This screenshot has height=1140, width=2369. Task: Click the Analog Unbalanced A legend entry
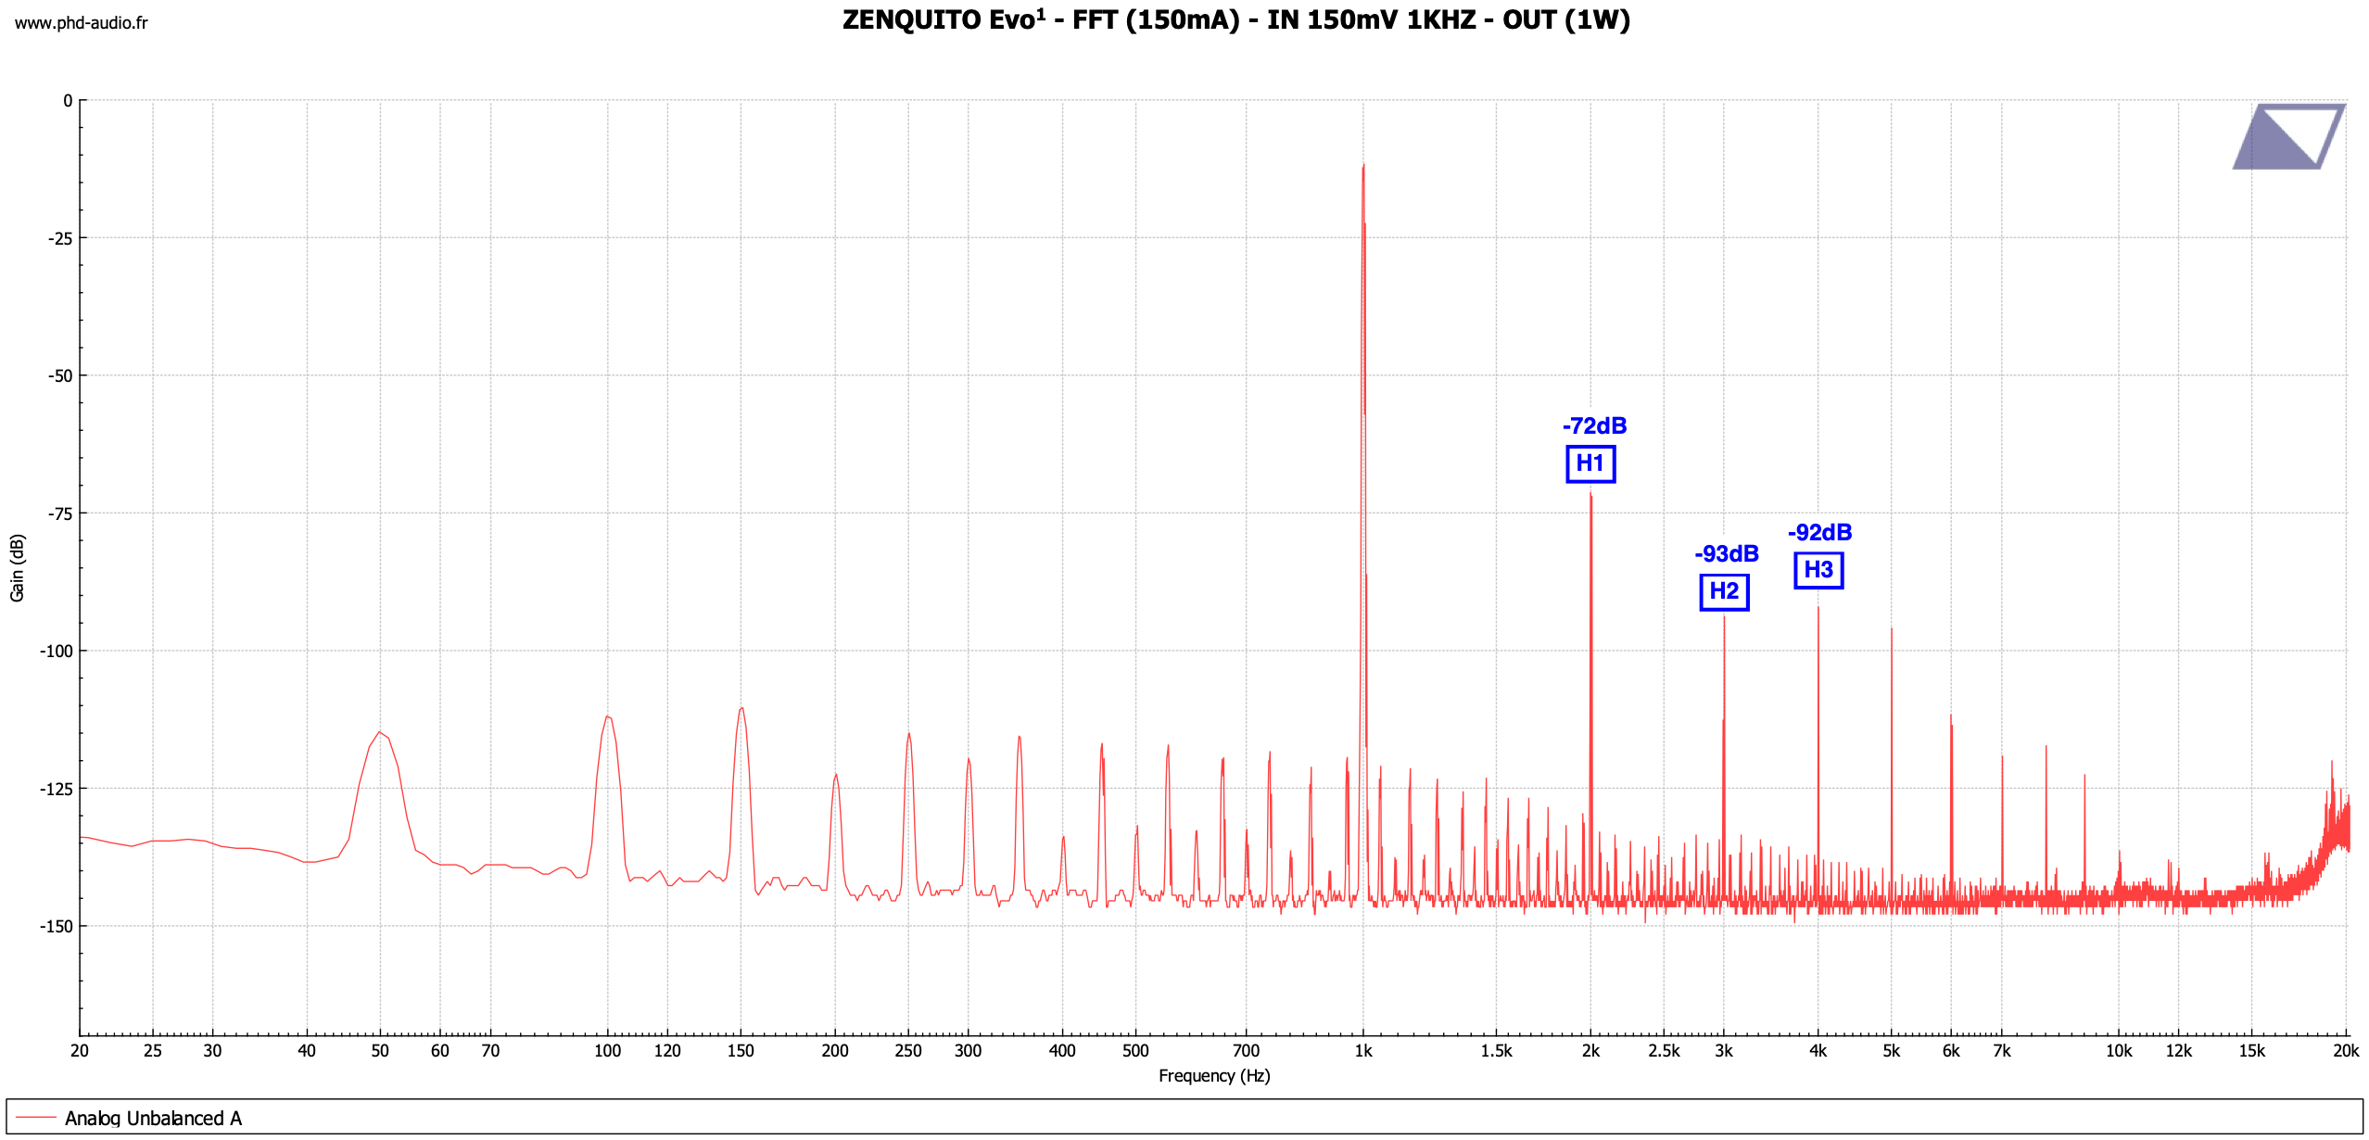pyautogui.click(x=153, y=1118)
